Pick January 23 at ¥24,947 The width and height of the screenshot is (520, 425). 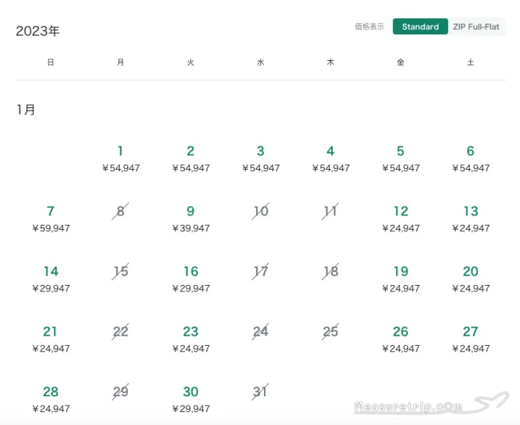click(x=190, y=339)
